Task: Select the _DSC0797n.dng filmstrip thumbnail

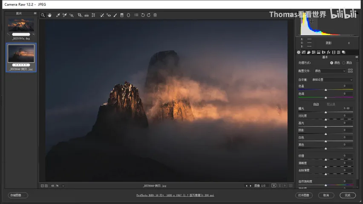Action: click(21, 25)
